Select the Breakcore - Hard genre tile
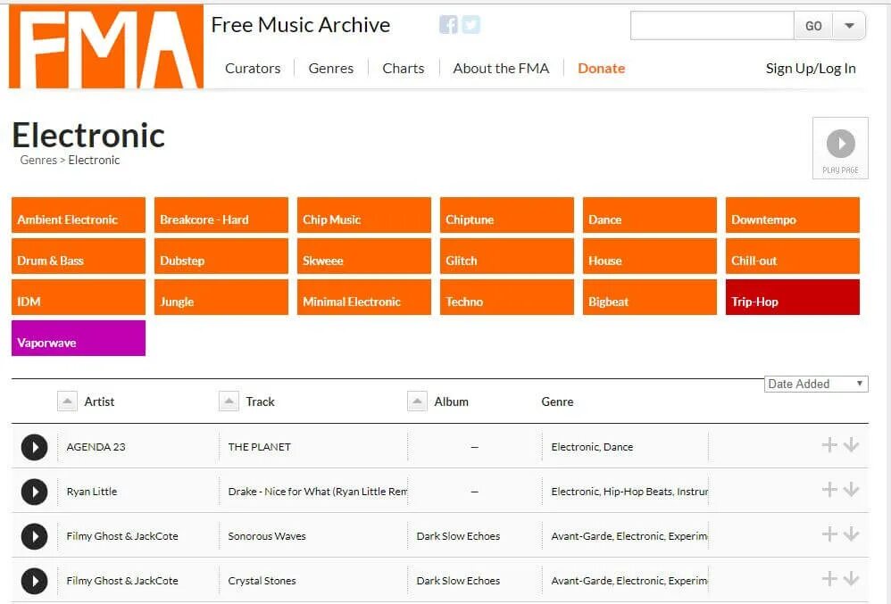Viewport: 891px width, 604px height. (221, 215)
